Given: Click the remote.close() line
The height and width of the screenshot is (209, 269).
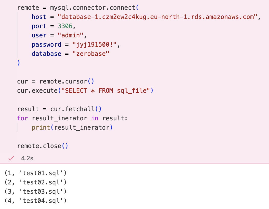Looking at the screenshot, I should point(43,146).
